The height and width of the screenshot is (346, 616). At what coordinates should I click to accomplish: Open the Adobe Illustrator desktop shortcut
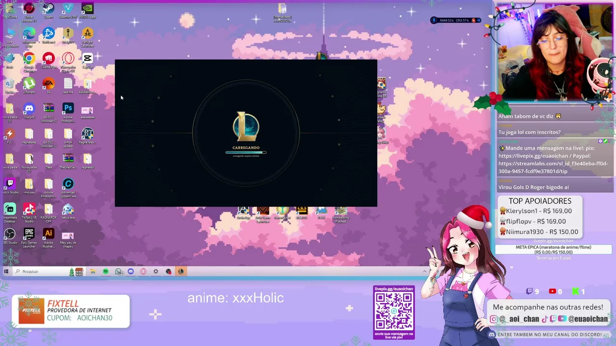[48, 237]
